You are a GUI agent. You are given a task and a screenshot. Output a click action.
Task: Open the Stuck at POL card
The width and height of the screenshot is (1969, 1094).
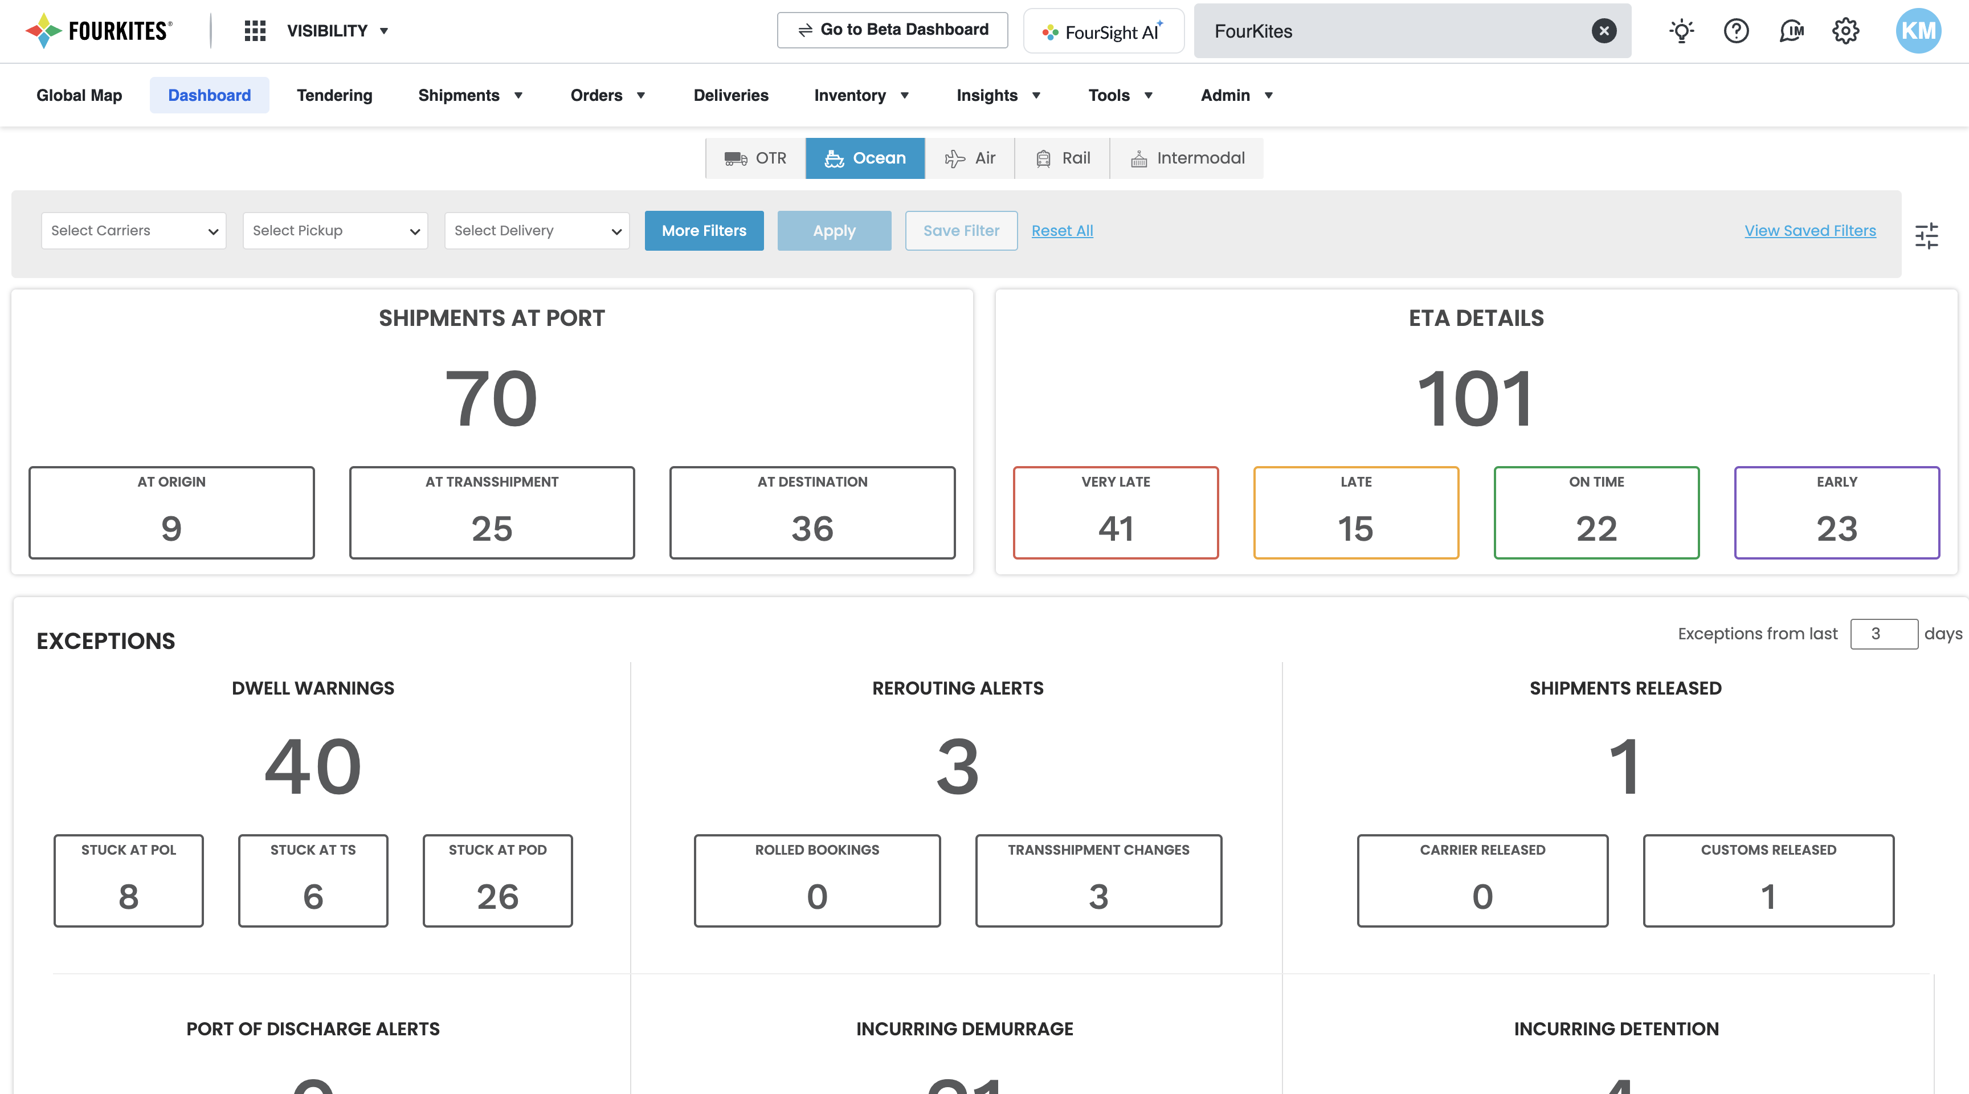pos(128,881)
